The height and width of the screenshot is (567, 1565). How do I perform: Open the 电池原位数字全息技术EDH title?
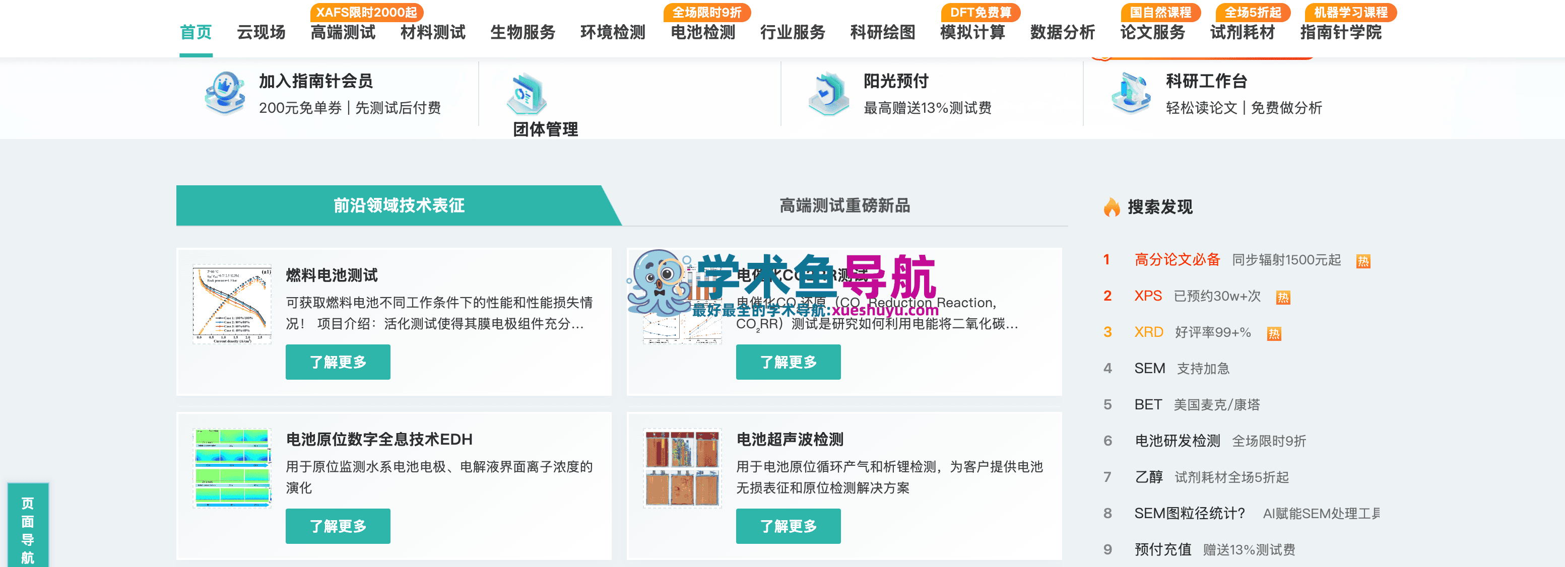click(379, 440)
